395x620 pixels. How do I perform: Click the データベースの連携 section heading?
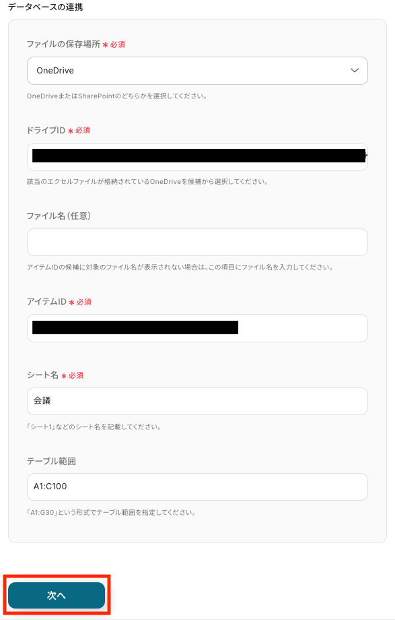tap(46, 7)
